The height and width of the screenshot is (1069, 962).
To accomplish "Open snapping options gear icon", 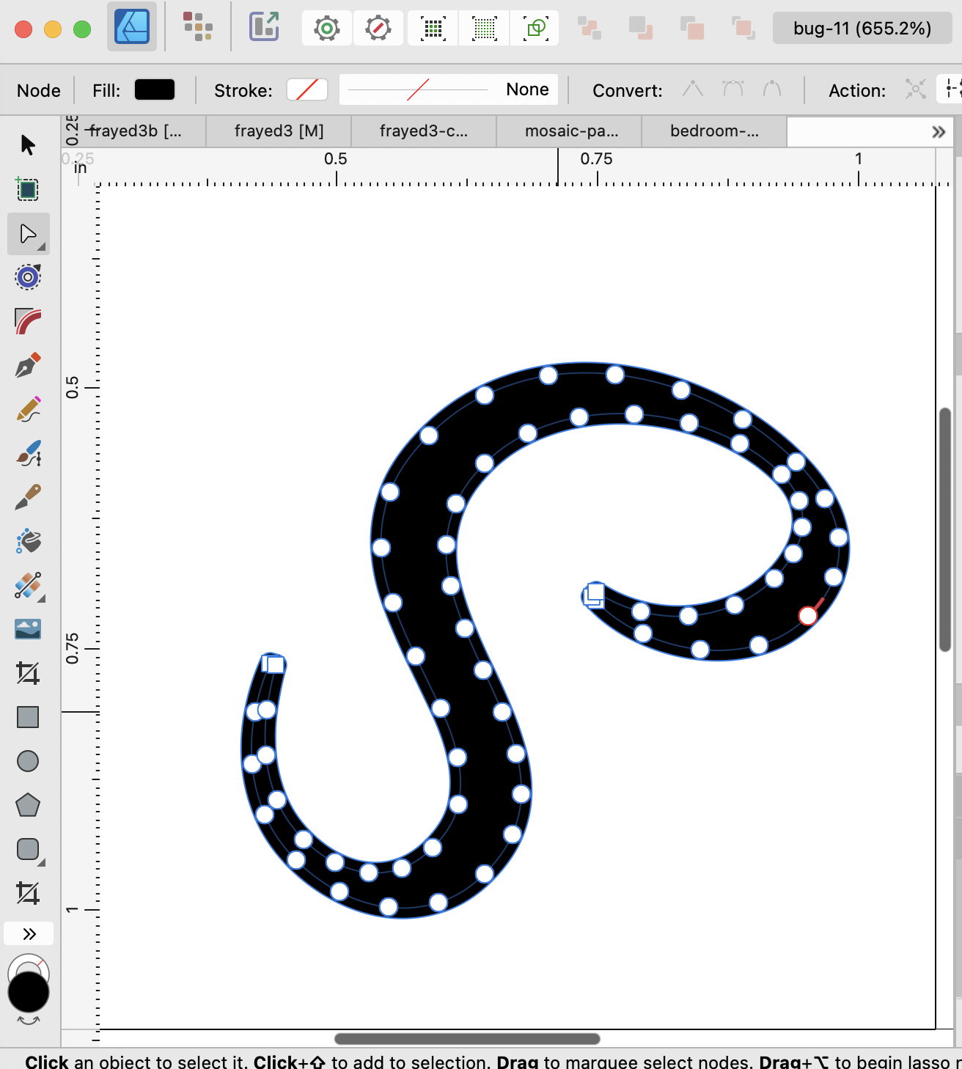I will coord(327,29).
